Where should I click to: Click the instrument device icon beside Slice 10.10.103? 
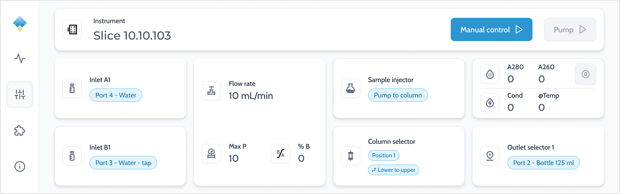click(72, 30)
